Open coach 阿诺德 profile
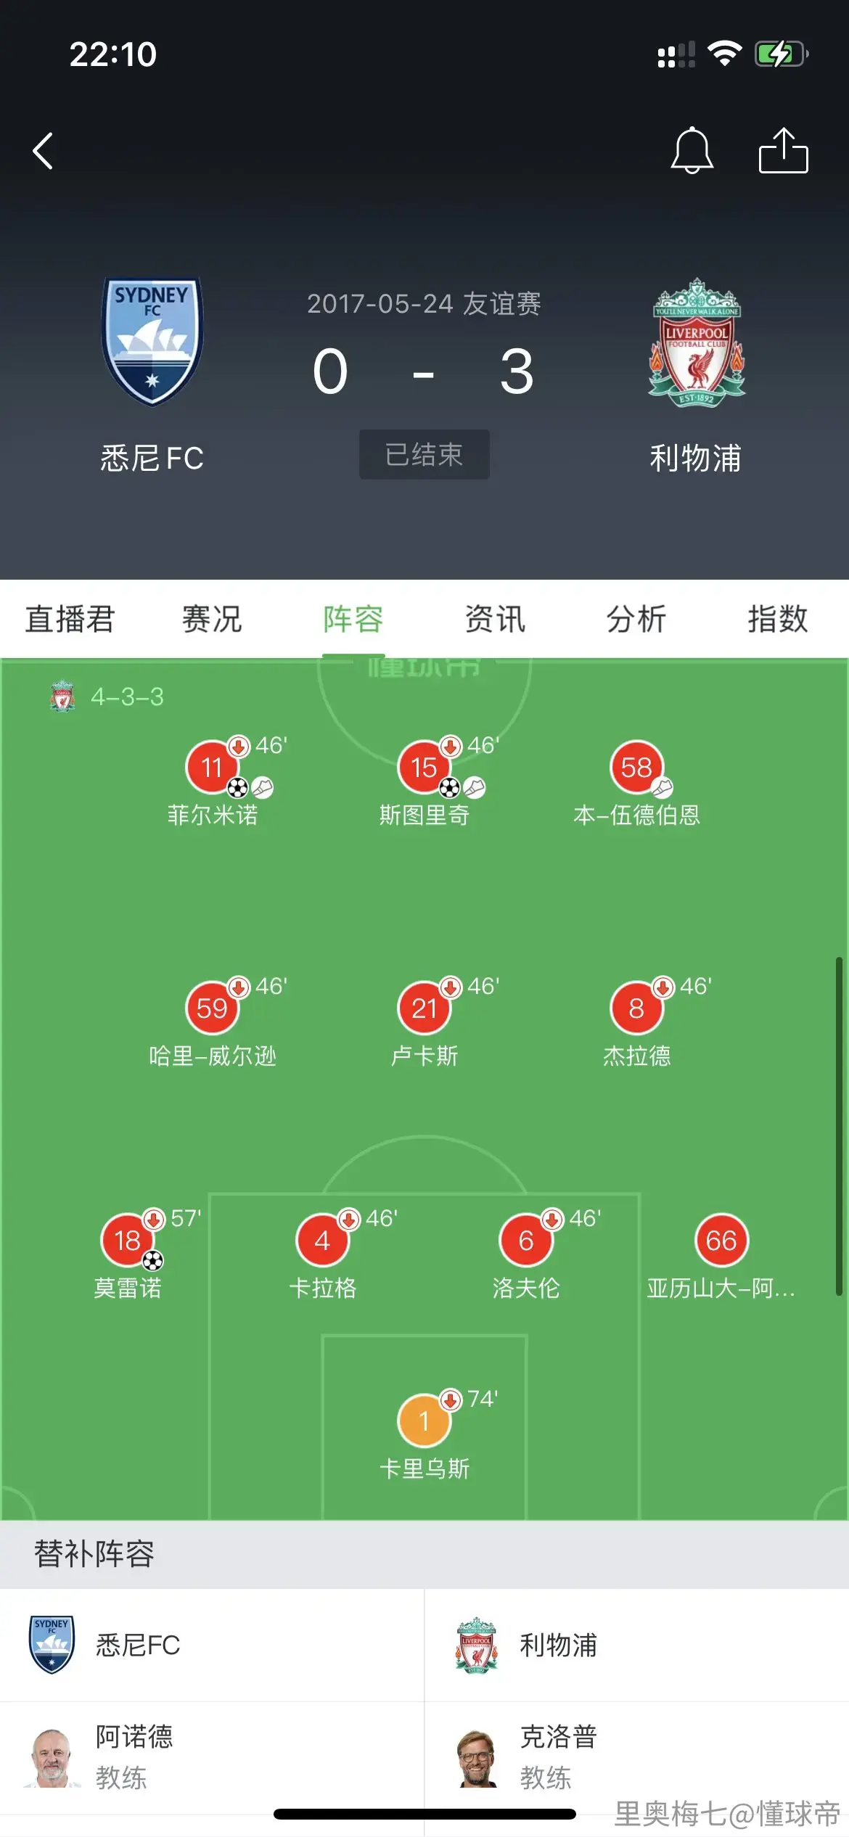Viewport: 849px width, 1837px height. [212, 1757]
